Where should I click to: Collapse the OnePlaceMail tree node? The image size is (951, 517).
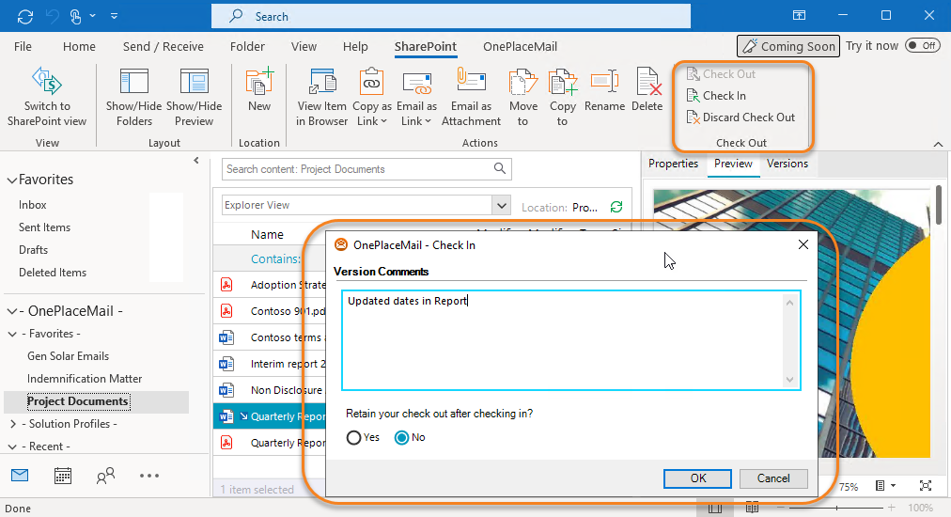point(11,311)
